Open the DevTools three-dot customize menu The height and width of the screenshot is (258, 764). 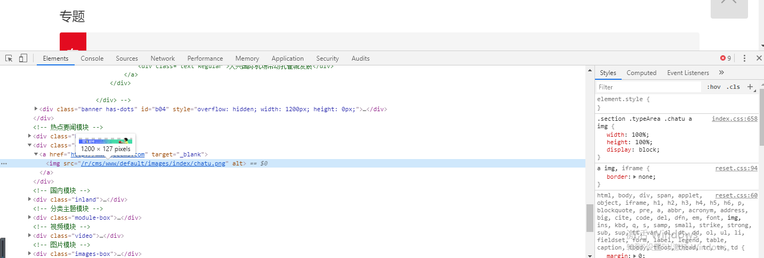click(744, 59)
